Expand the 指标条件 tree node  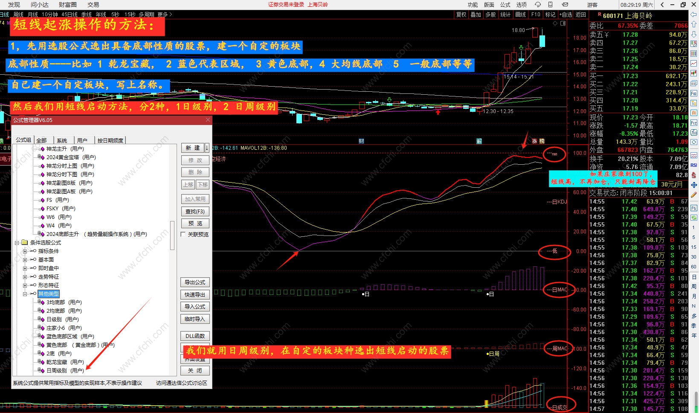(x=25, y=251)
